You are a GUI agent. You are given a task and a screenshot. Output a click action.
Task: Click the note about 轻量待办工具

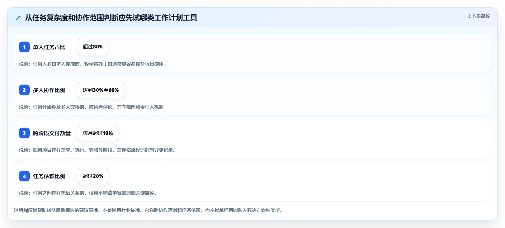pos(93,64)
